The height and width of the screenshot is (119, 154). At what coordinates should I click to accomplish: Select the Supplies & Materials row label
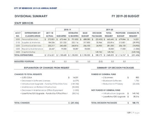[31, 43]
